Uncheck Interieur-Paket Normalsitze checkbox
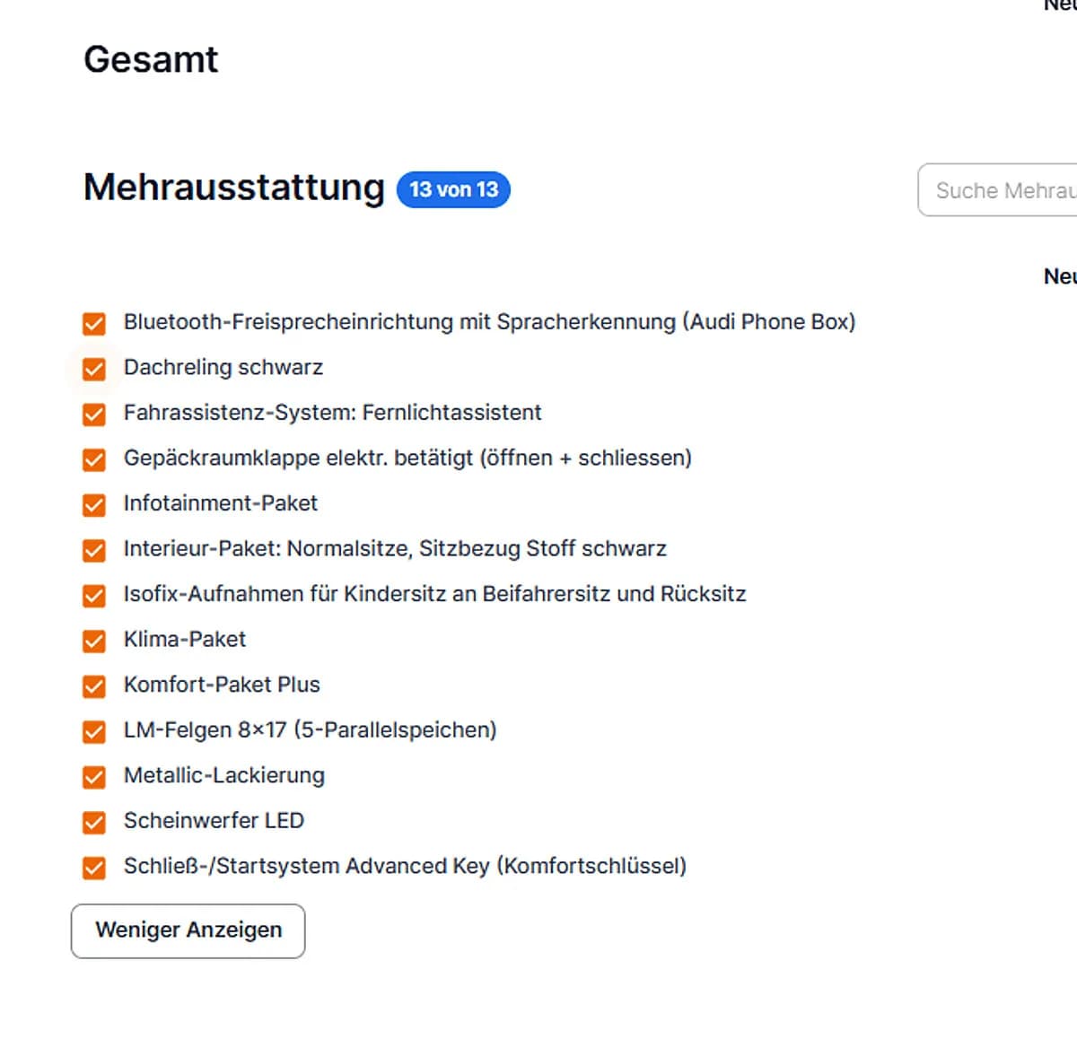This screenshot has height=1048, width=1077. coord(94,550)
